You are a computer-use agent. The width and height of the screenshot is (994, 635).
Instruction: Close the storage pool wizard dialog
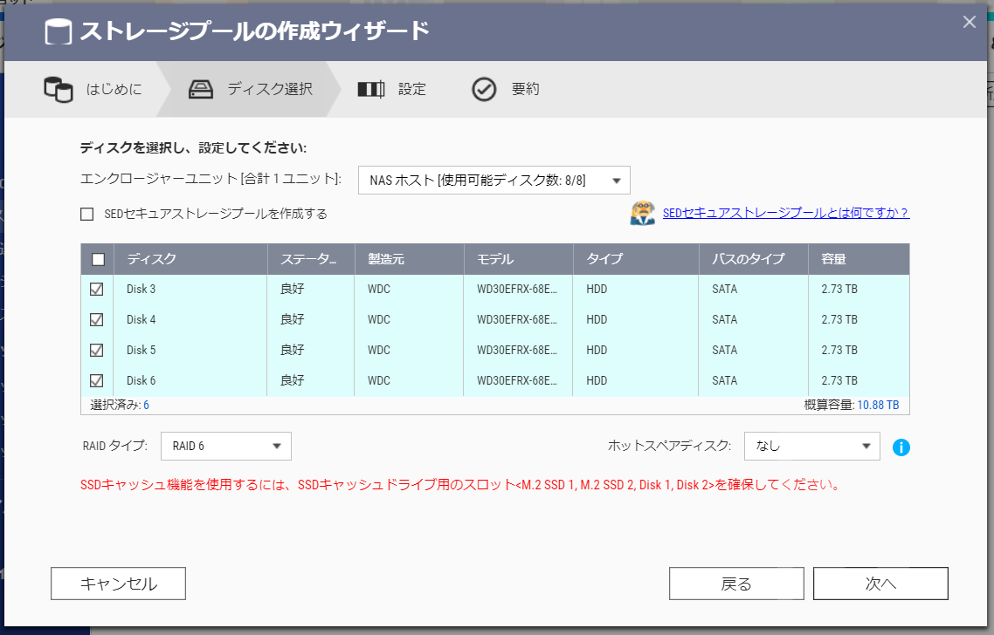970,22
